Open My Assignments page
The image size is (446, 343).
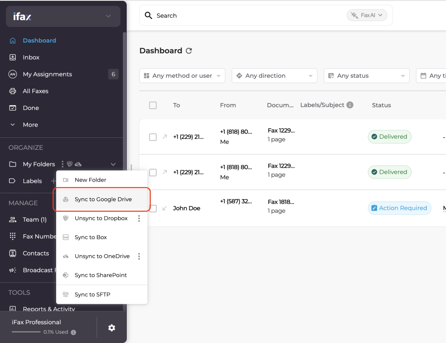click(x=47, y=74)
